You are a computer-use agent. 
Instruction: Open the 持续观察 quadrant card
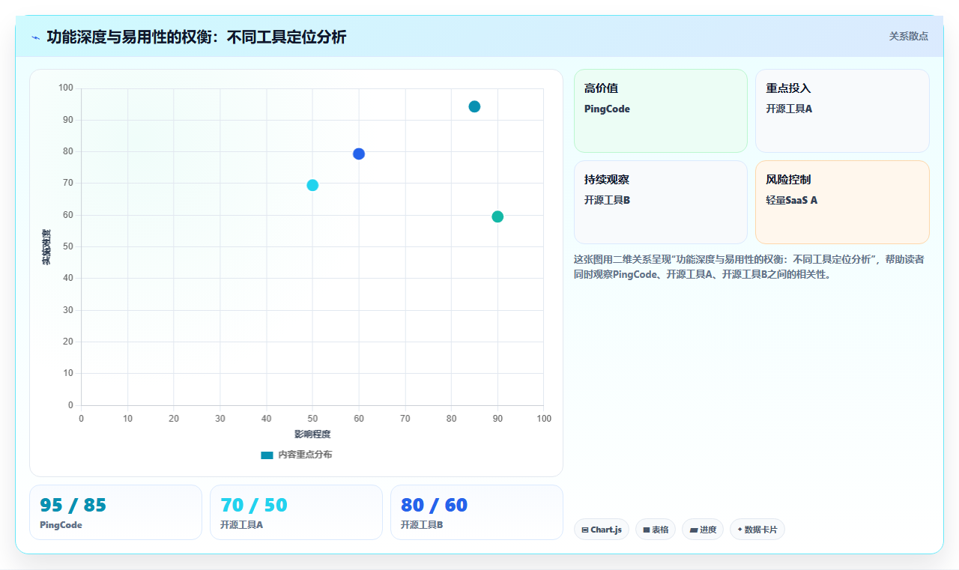pyautogui.click(x=661, y=202)
